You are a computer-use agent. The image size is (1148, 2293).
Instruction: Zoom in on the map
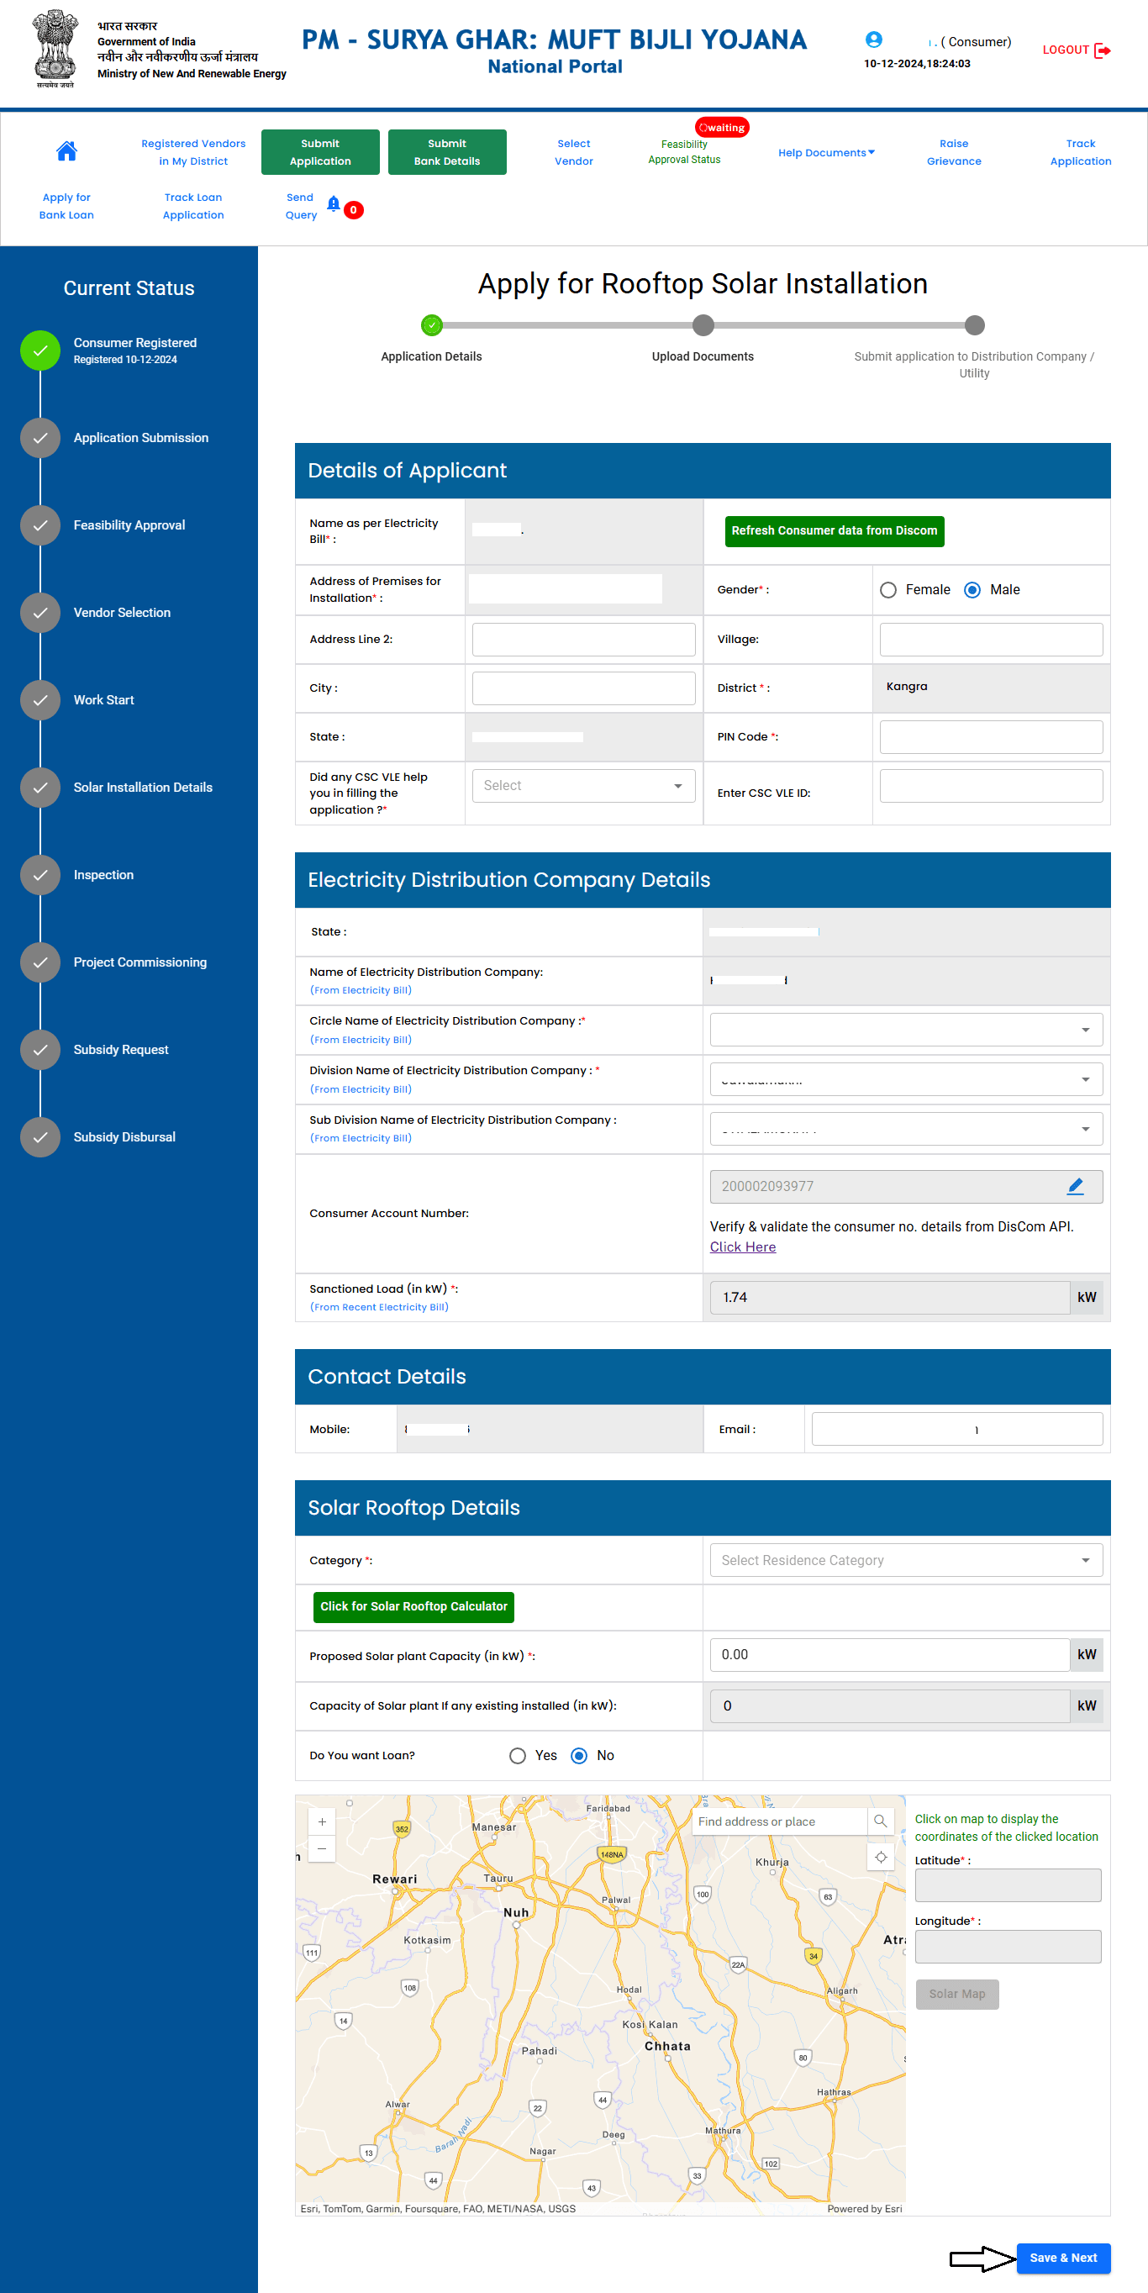coord(322,1822)
